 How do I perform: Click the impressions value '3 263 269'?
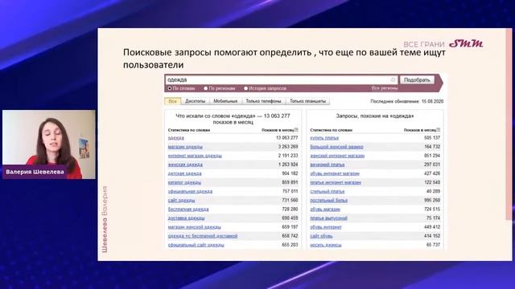tap(288, 147)
